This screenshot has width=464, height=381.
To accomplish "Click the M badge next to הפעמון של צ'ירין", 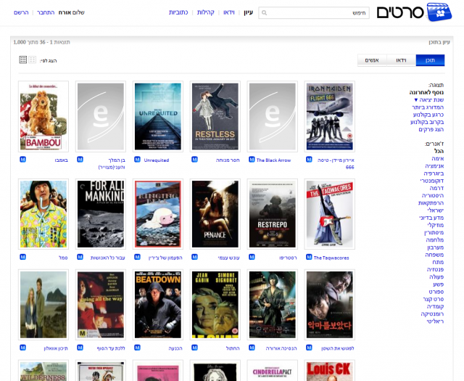I will (x=137, y=257).
